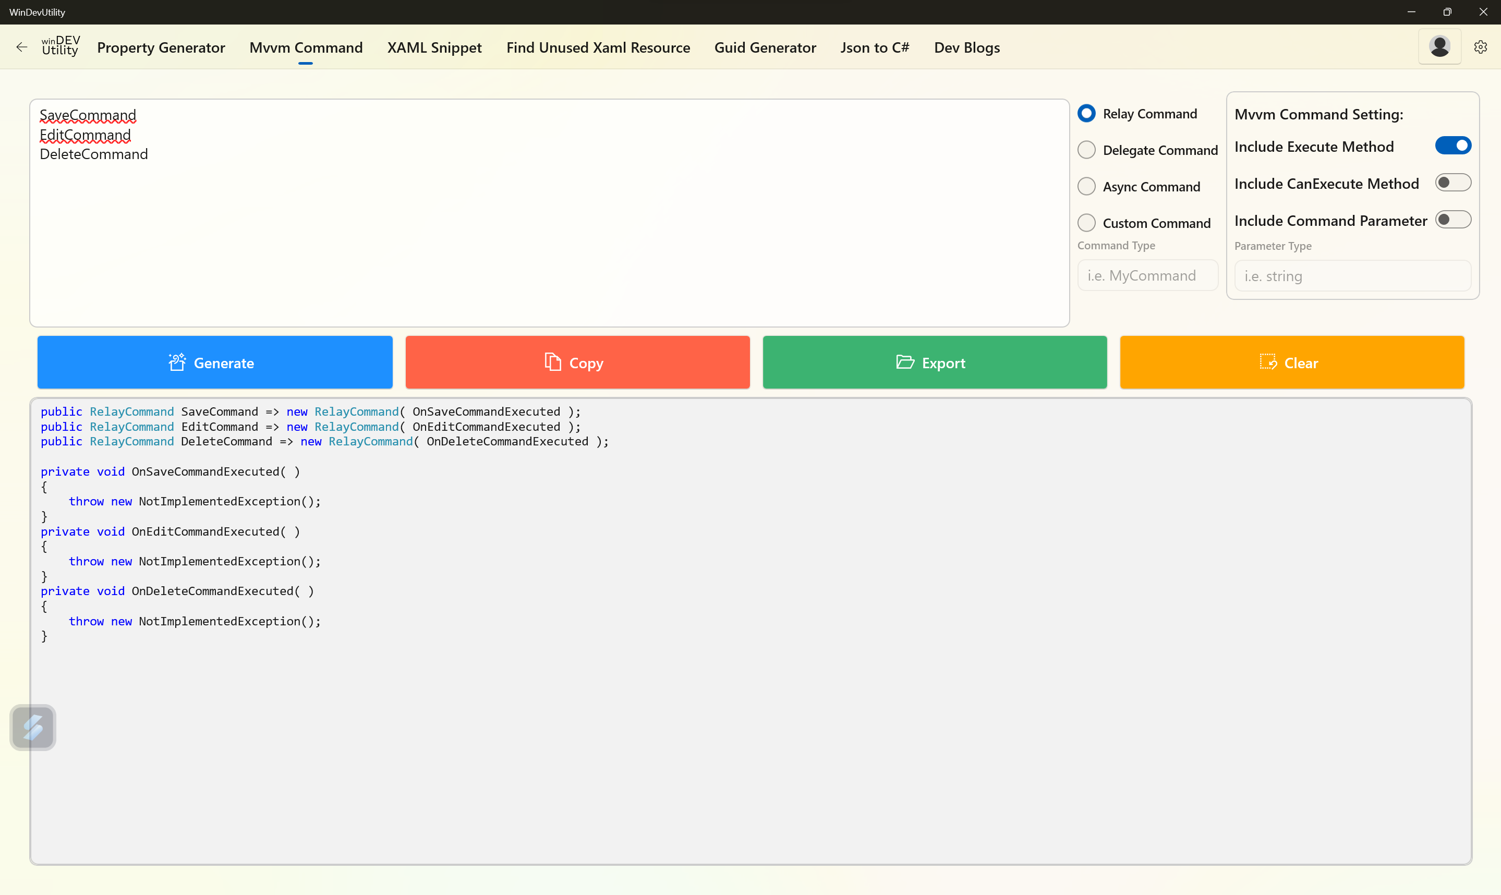Enable Include Command Parameter toggle
Viewport: 1501px width, 895px height.
(1452, 220)
